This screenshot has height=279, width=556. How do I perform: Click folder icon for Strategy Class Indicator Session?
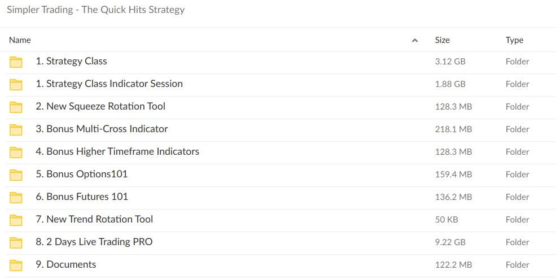pyautogui.click(x=16, y=84)
